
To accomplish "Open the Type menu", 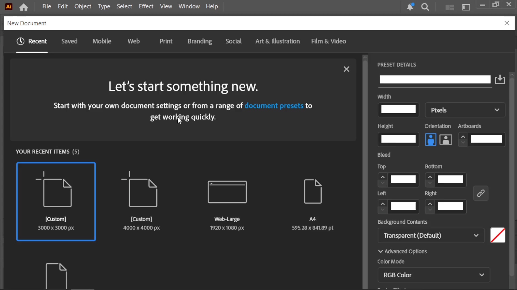I will point(104,6).
